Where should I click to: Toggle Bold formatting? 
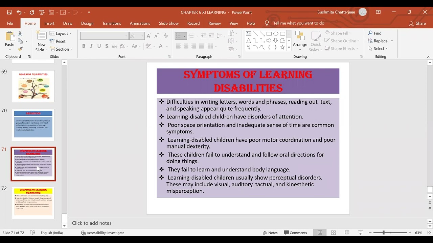point(84,46)
